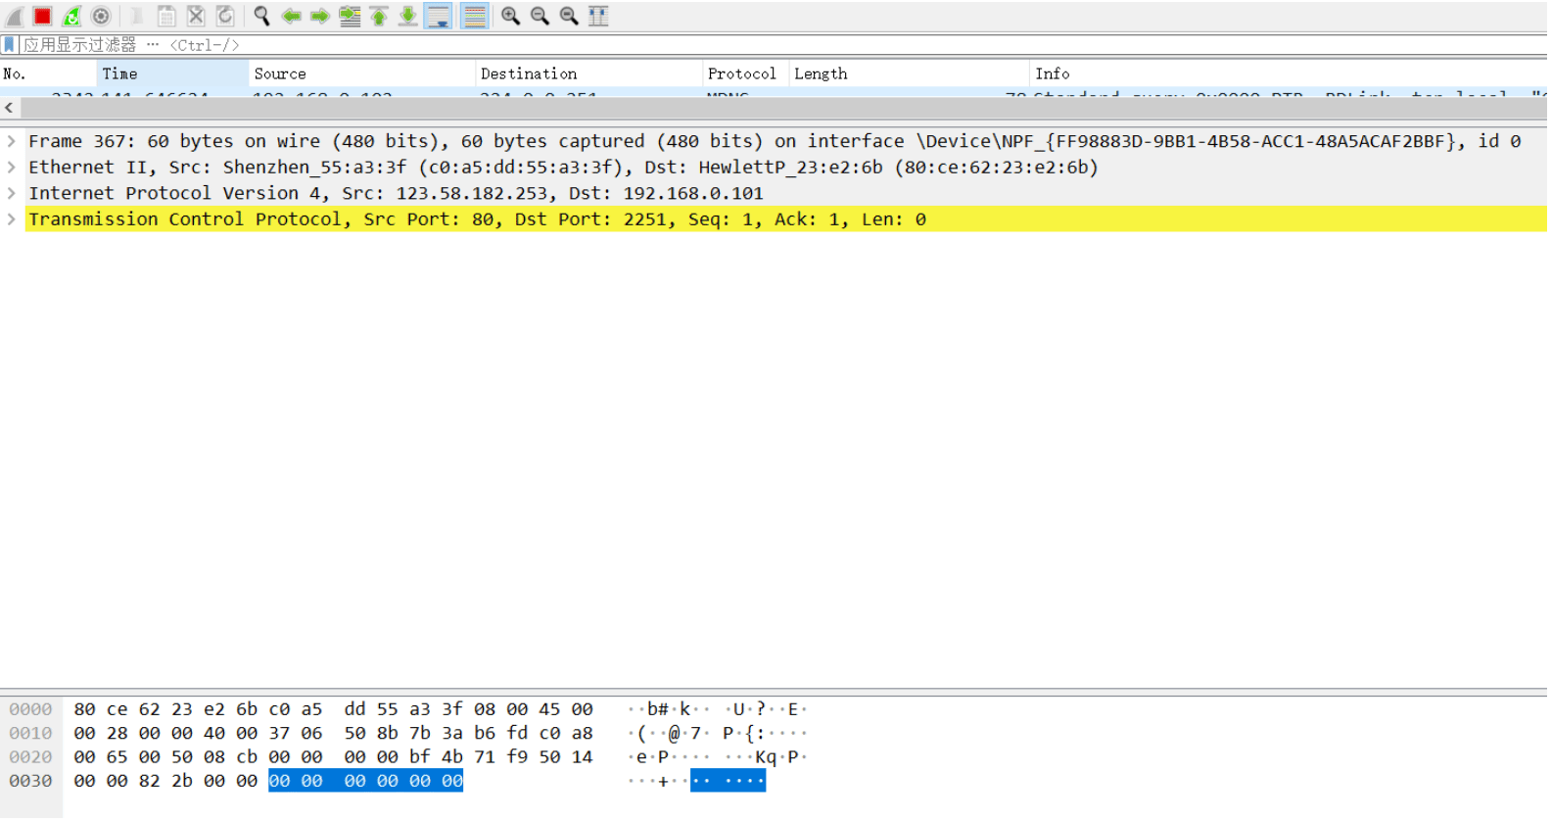Screen dimensions: 1551x821
Task: Zoom in on packet text
Action: coord(510,16)
